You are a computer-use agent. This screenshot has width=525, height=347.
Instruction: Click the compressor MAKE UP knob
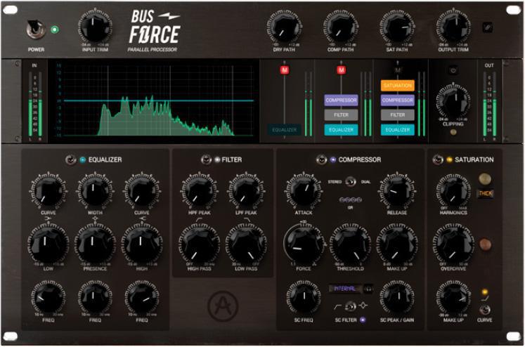pyautogui.click(x=397, y=244)
